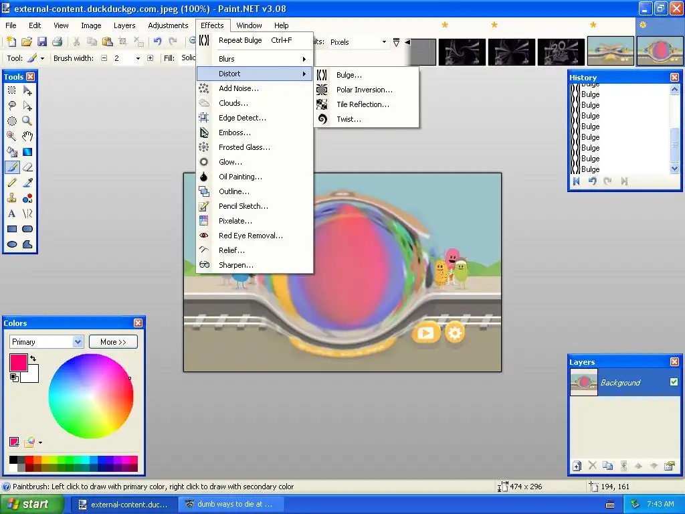
Task: Click the Open folder toolbar icon
Action: coord(27,41)
